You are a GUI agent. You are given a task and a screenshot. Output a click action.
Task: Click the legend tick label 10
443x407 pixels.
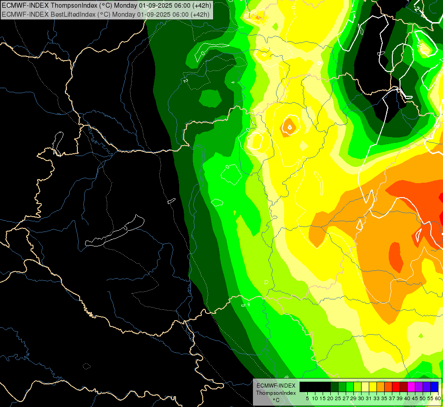coord(315,398)
